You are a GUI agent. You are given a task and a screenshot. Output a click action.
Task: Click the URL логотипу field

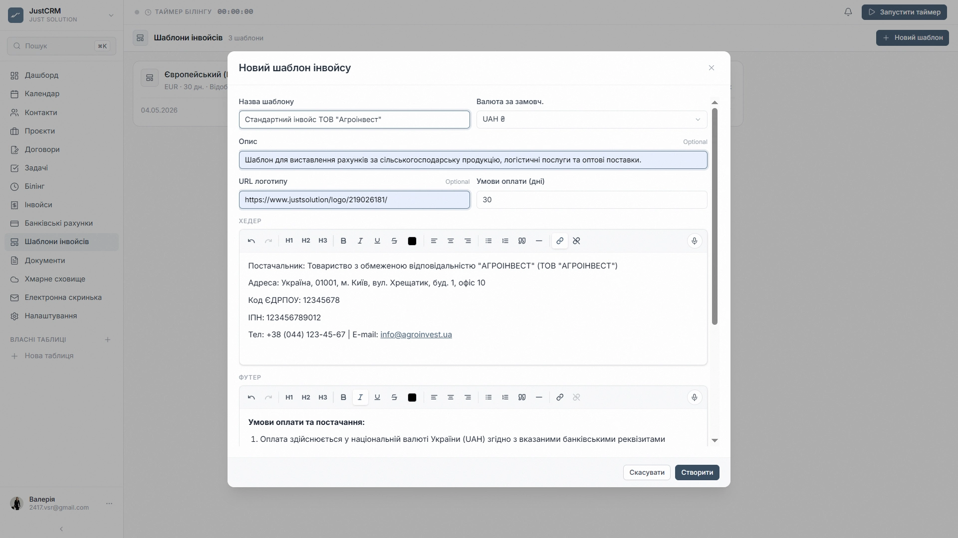point(354,200)
